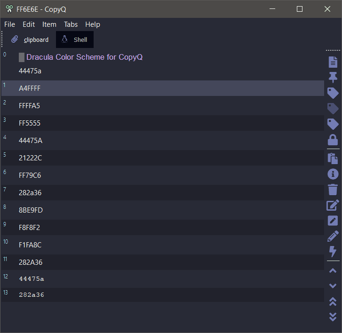Click the dimmed tag icon in sidebar
Image resolution: width=342 pixels, height=333 pixels.
[x=333, y=109]
